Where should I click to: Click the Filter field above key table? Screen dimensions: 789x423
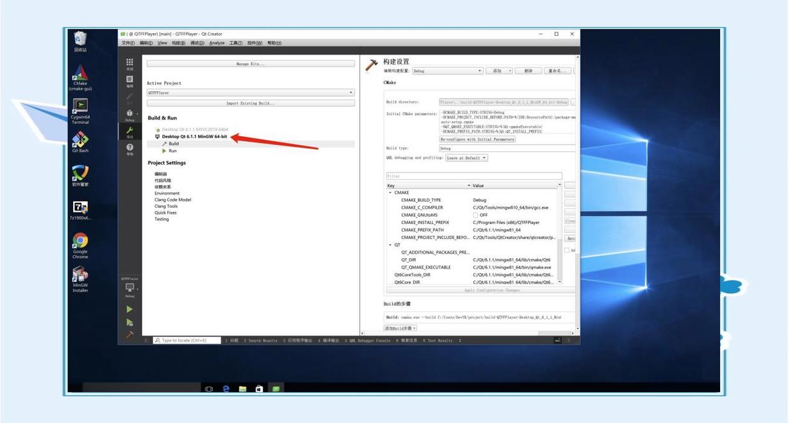(474, 176)
